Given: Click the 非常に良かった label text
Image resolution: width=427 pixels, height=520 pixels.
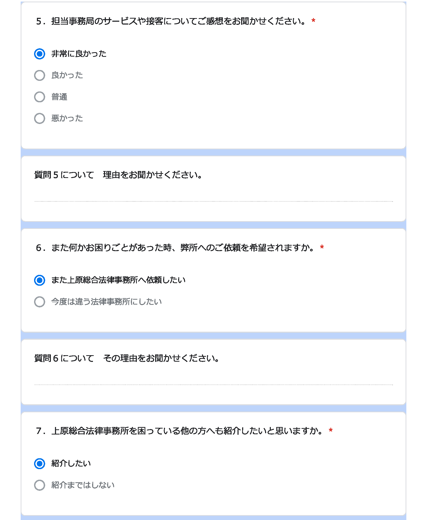Looking at the screenshot, I should [x=79, y=54].
